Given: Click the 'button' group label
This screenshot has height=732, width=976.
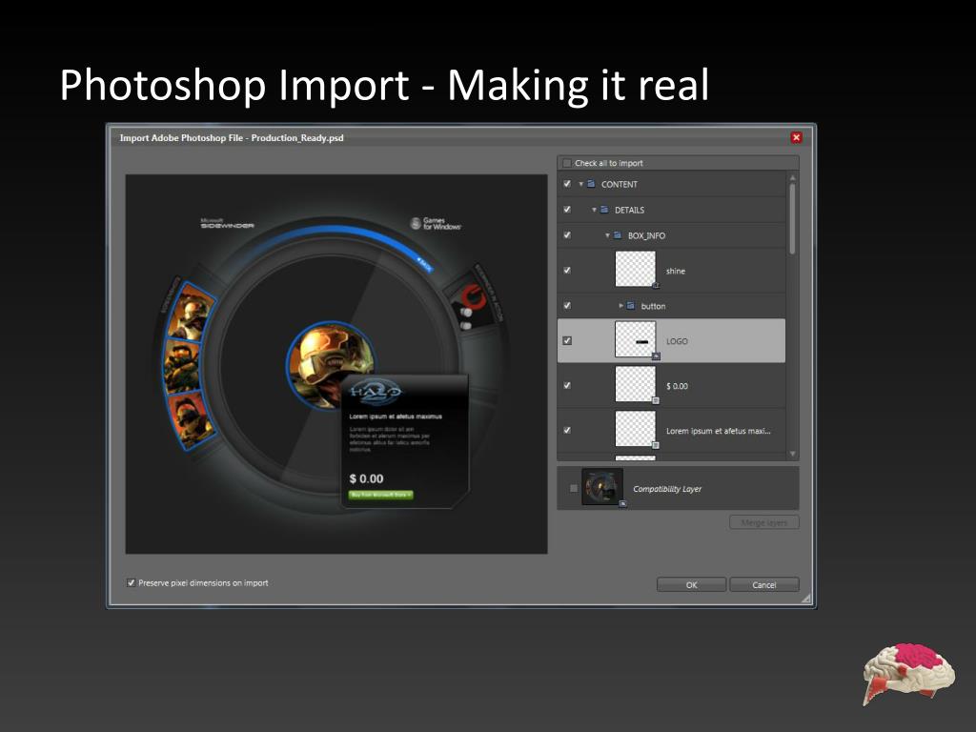Looking at the screenshot, I should point(653,306).
